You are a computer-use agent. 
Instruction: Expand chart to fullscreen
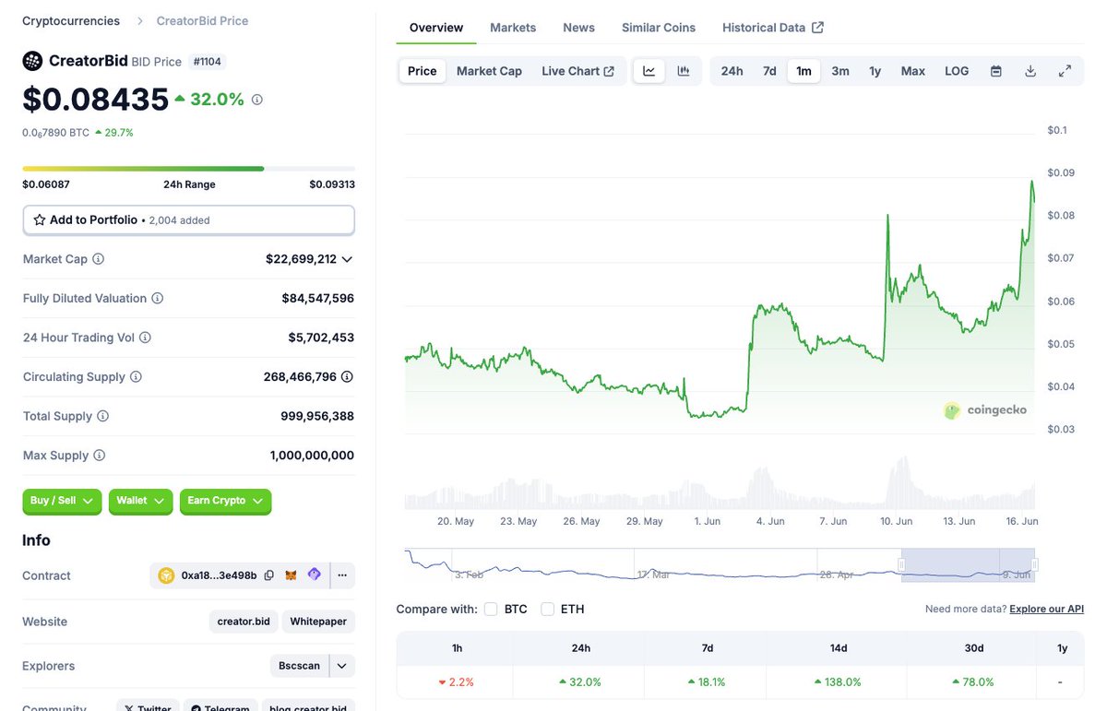tap(1065, 71)
